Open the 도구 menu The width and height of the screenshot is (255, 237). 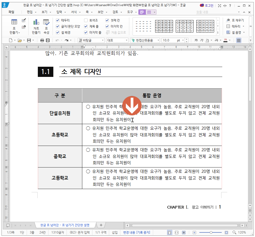coord(130,12)
